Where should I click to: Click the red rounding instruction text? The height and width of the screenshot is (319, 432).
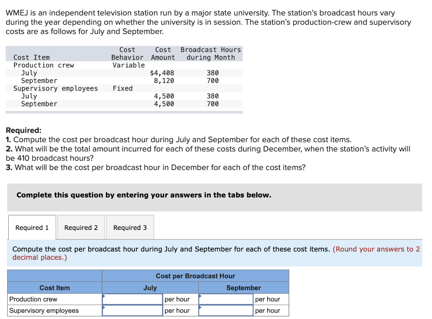(x=376, y=249)
